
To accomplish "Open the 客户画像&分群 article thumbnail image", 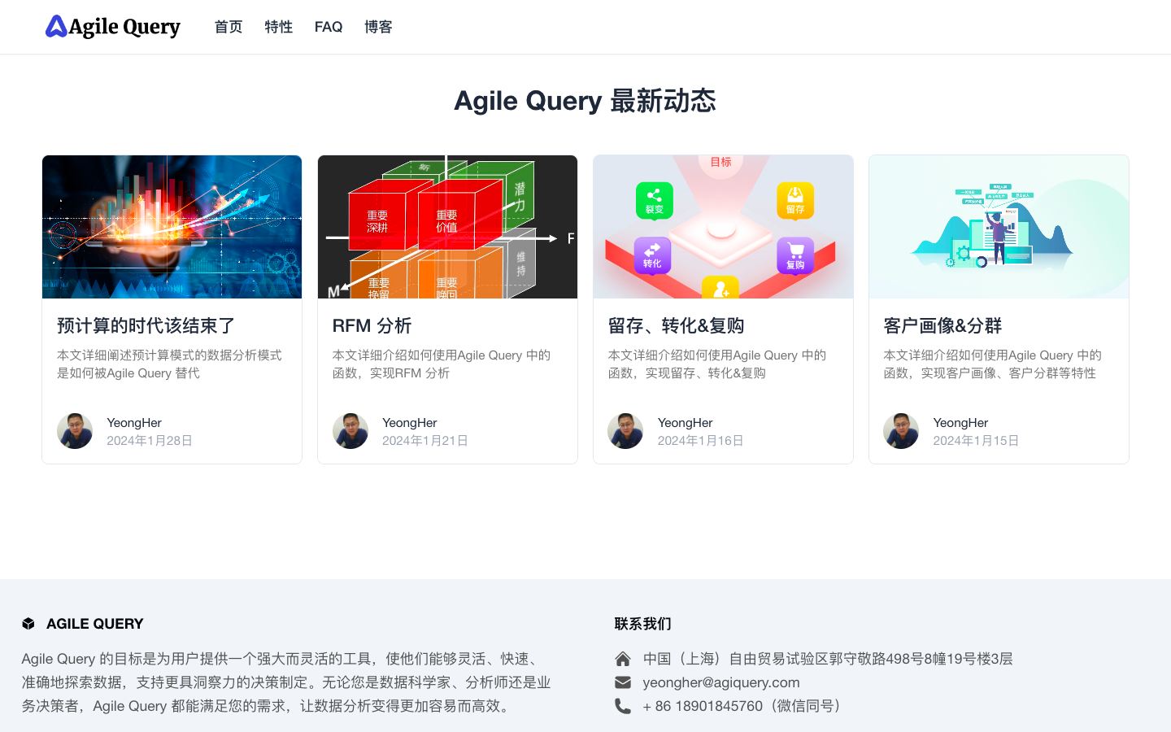I will (999, 227).
